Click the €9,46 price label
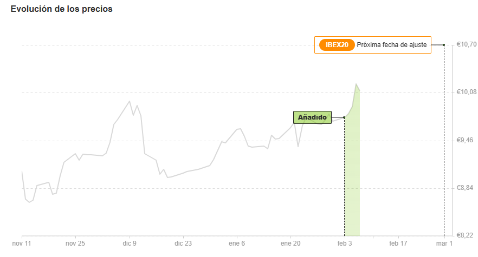Viewport: 478px width, 257px height. (465, 140)
